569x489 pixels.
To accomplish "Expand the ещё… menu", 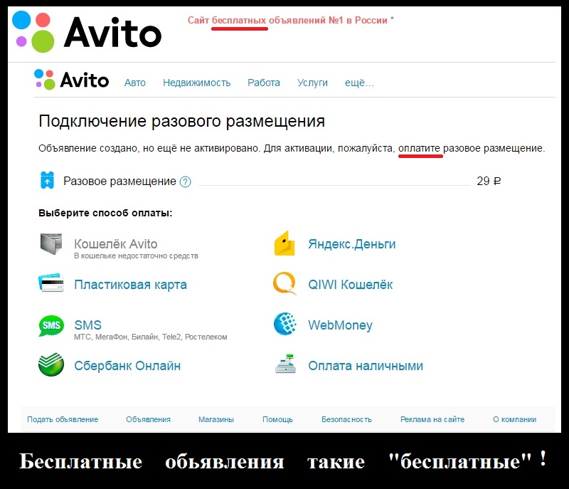I will click(358, 83).
